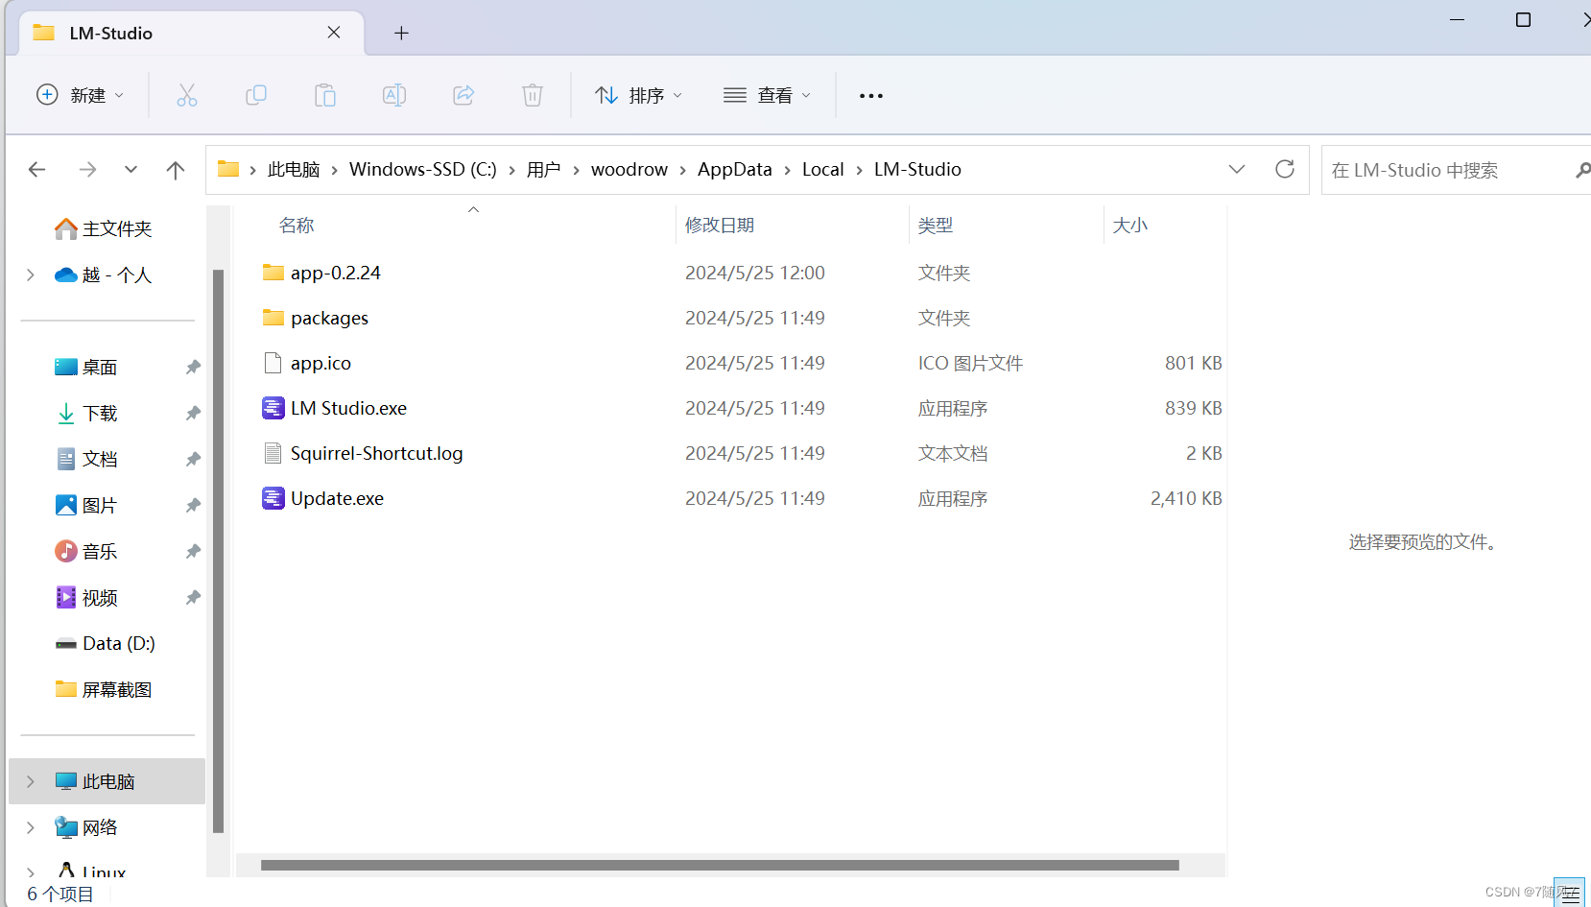Expand the 越 - 个人 OneDrive node

31,275
